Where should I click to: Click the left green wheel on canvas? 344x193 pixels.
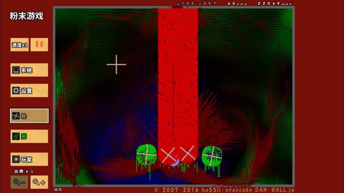[x=147, y=154]
